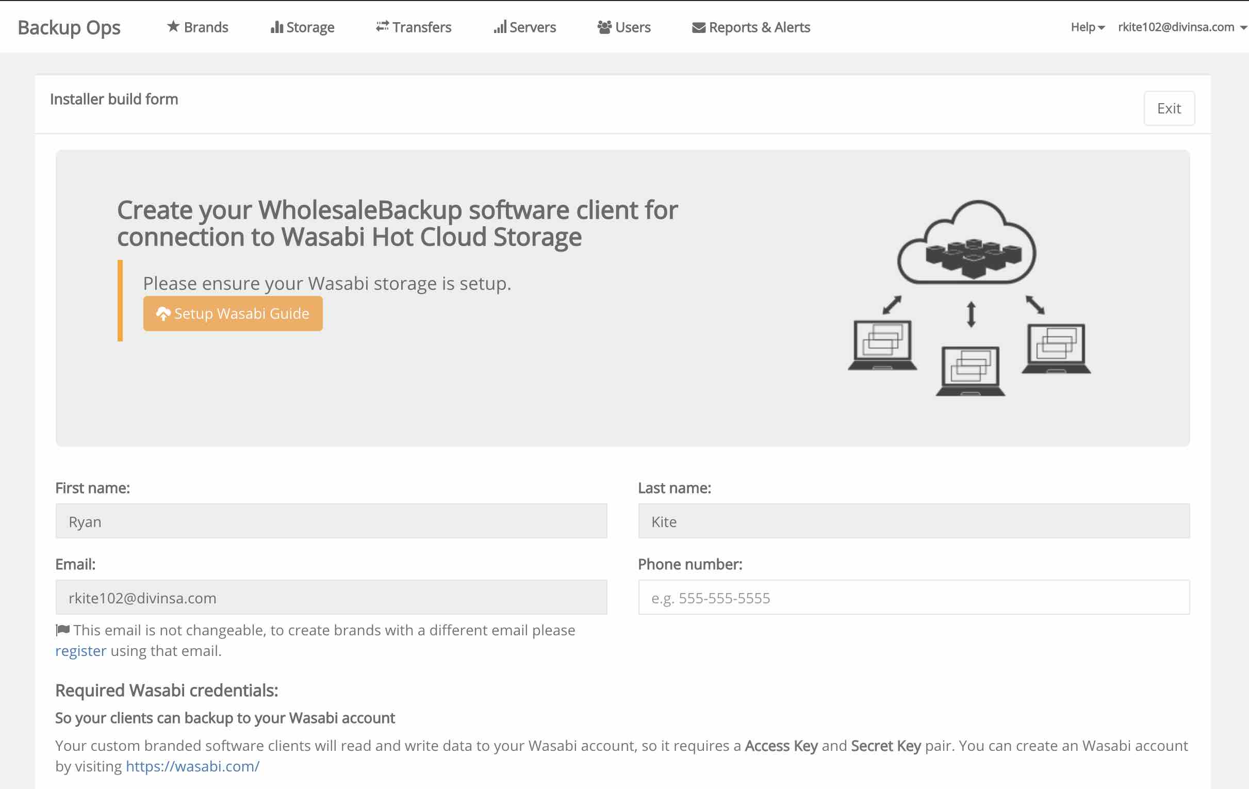The height and width of the screenshot is (789, 1249).
Task: Click the Backup Ops brand logo text
Action: (69, 27)
